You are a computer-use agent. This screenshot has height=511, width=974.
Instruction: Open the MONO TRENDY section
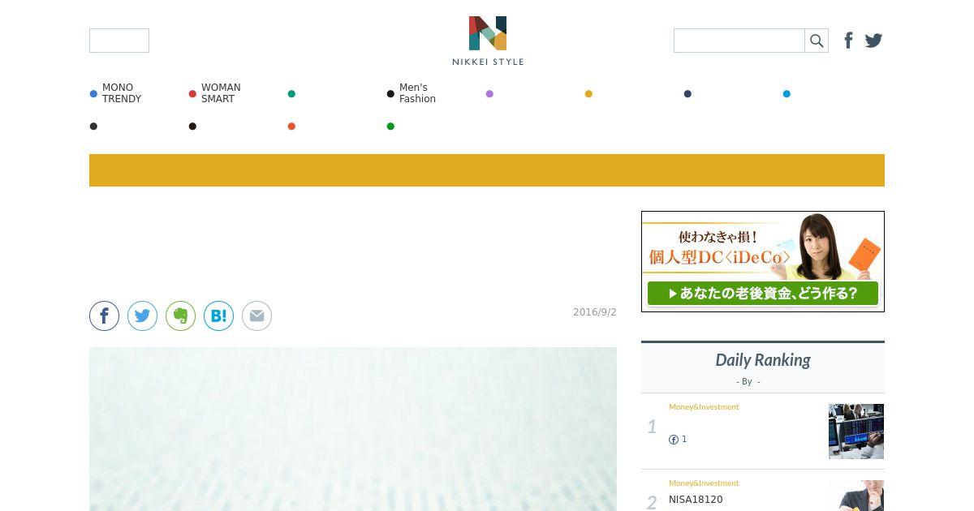(122, 93)
